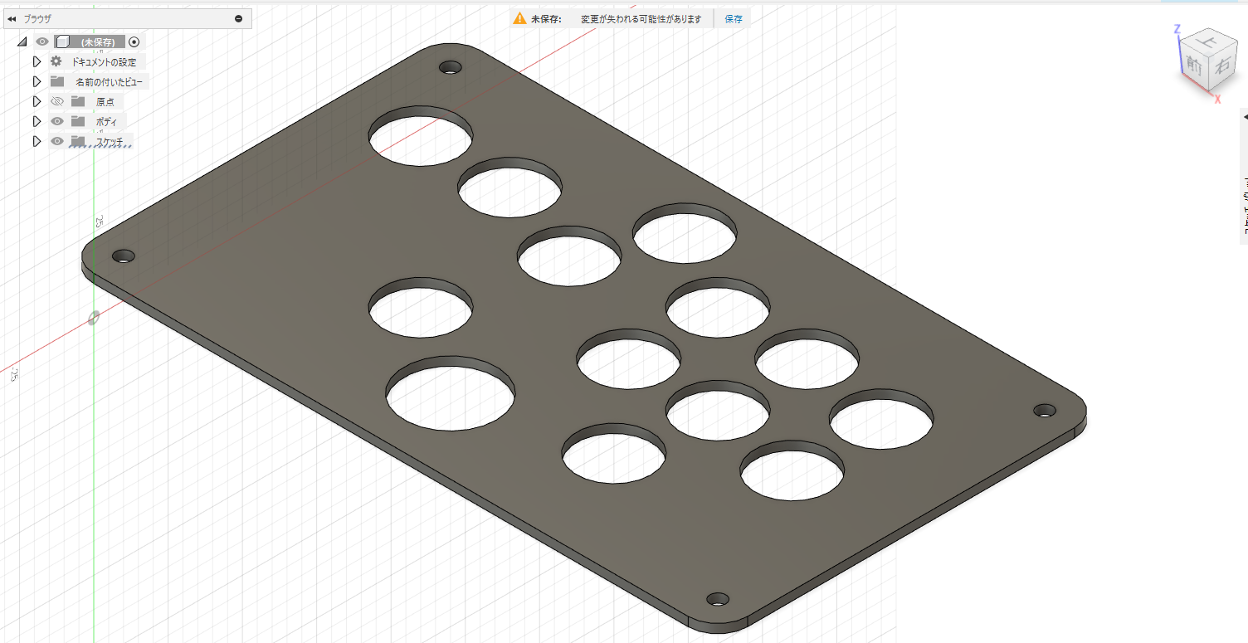
Task: Click the minus icon in ブラウザ header
Action: (239, 18)
